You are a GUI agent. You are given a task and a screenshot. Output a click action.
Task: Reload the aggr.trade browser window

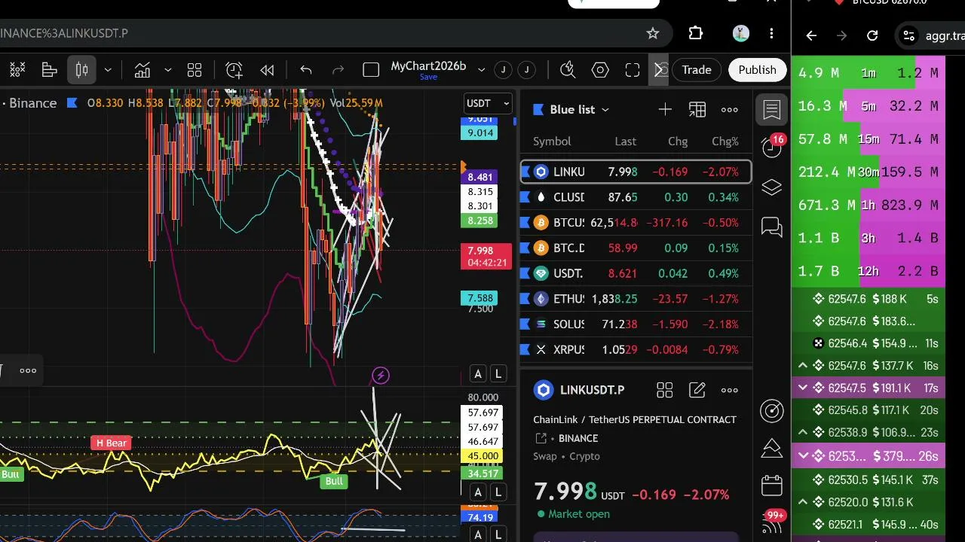point(872,35)
